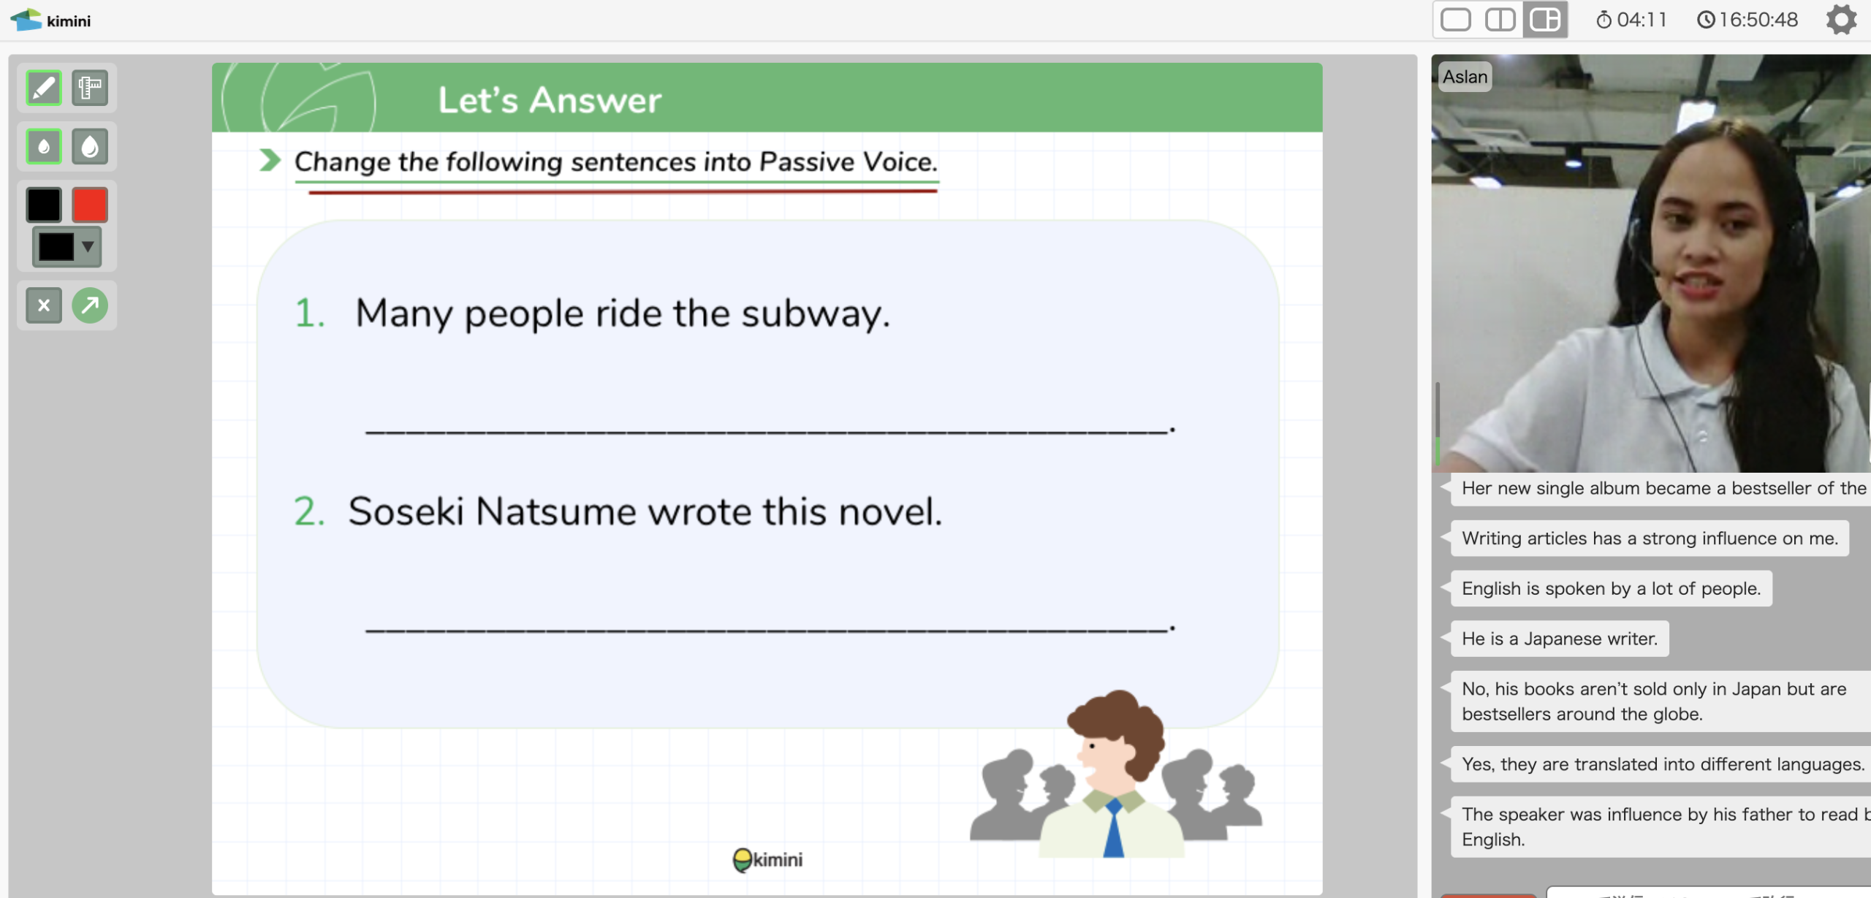Click the lesson timer 04:11
The height and width of the screenshot is (898, 1871).
tap(1632, 20)
